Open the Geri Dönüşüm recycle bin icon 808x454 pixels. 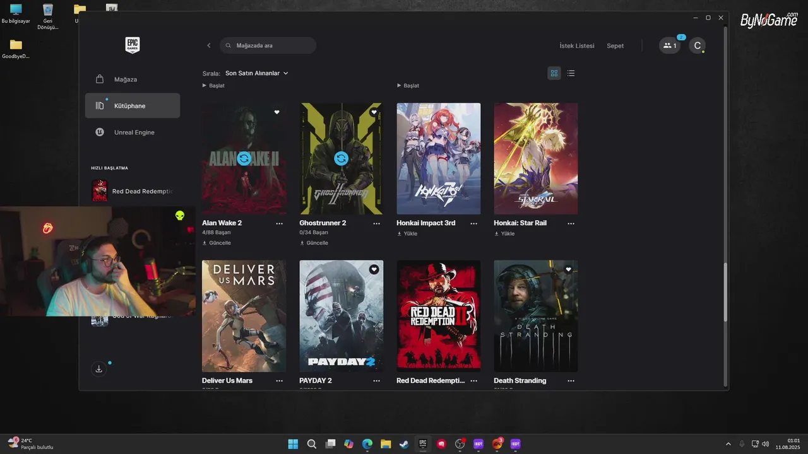click(x=48, y=16)
